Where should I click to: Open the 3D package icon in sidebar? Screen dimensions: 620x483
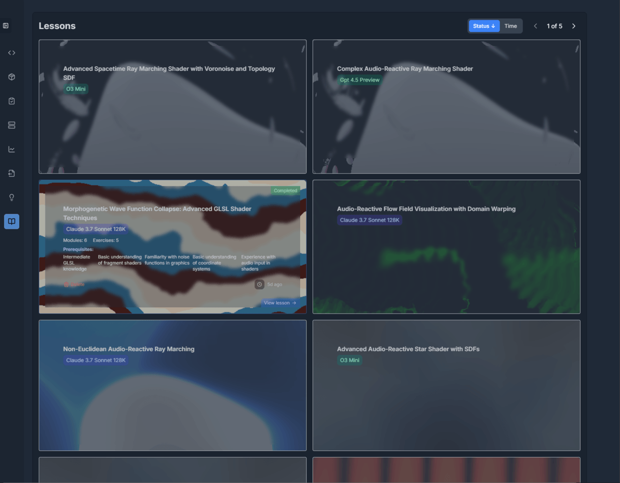[11, 76]
